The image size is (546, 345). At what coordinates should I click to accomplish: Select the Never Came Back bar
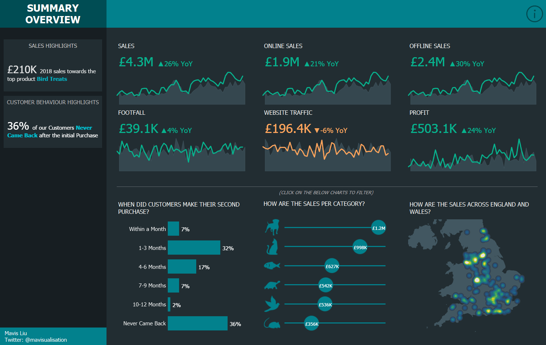(x=198, y=324)
